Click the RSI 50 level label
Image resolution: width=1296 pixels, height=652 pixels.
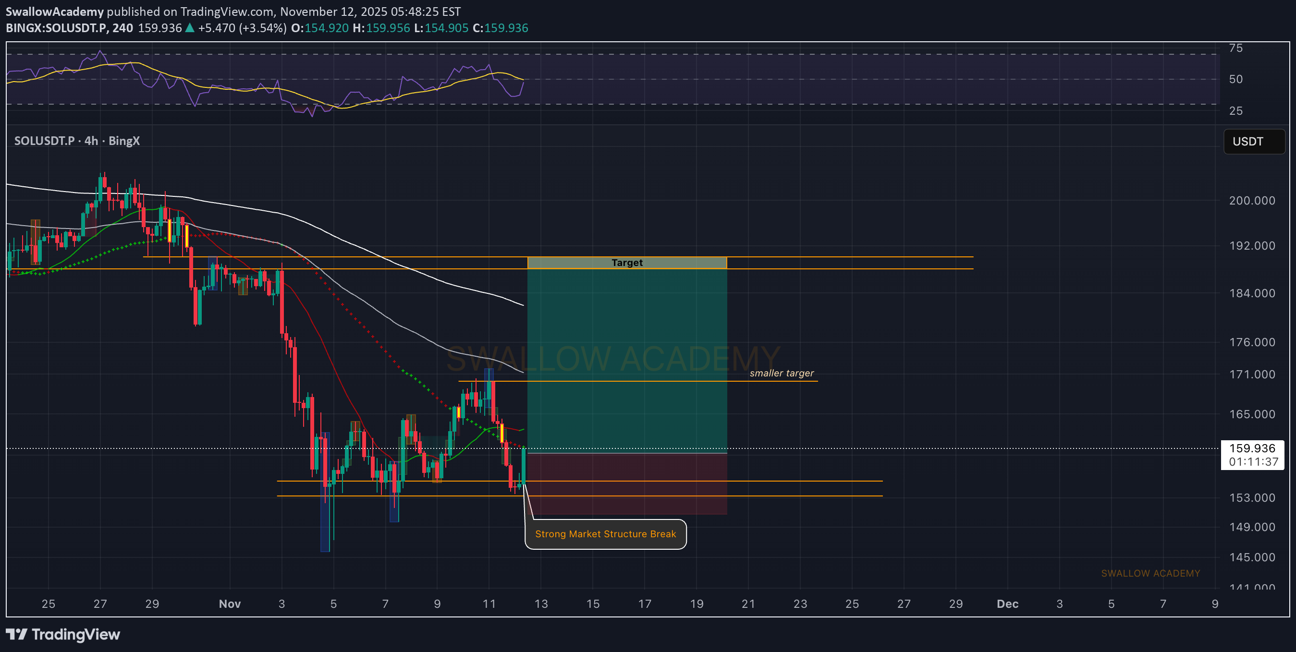point(1235,79)
